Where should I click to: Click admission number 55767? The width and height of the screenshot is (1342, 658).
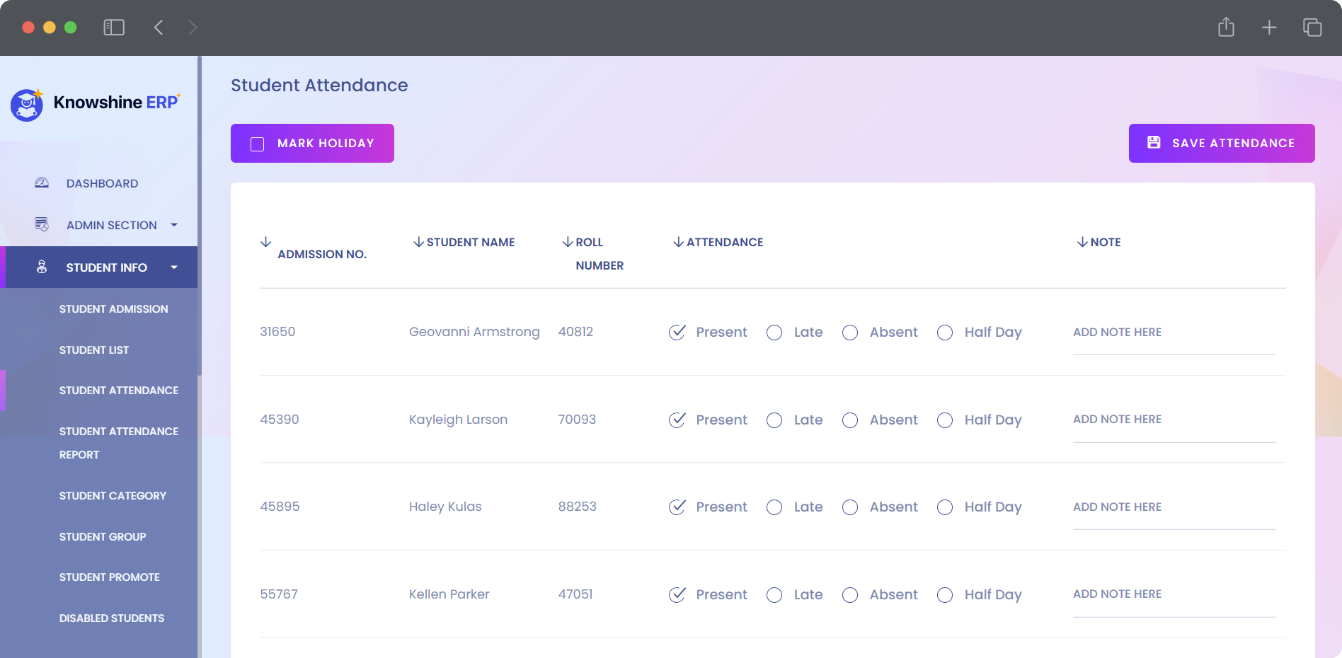[279, 594]
